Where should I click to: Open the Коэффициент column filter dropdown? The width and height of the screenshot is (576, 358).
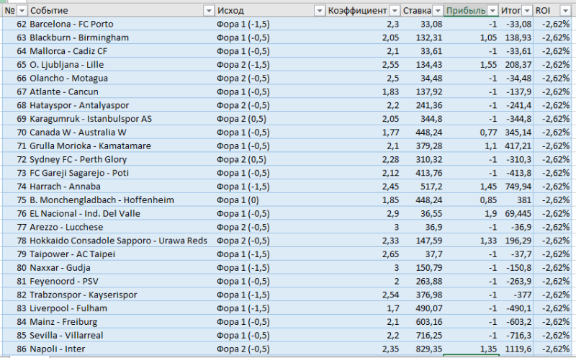click(x=394, y=11)
